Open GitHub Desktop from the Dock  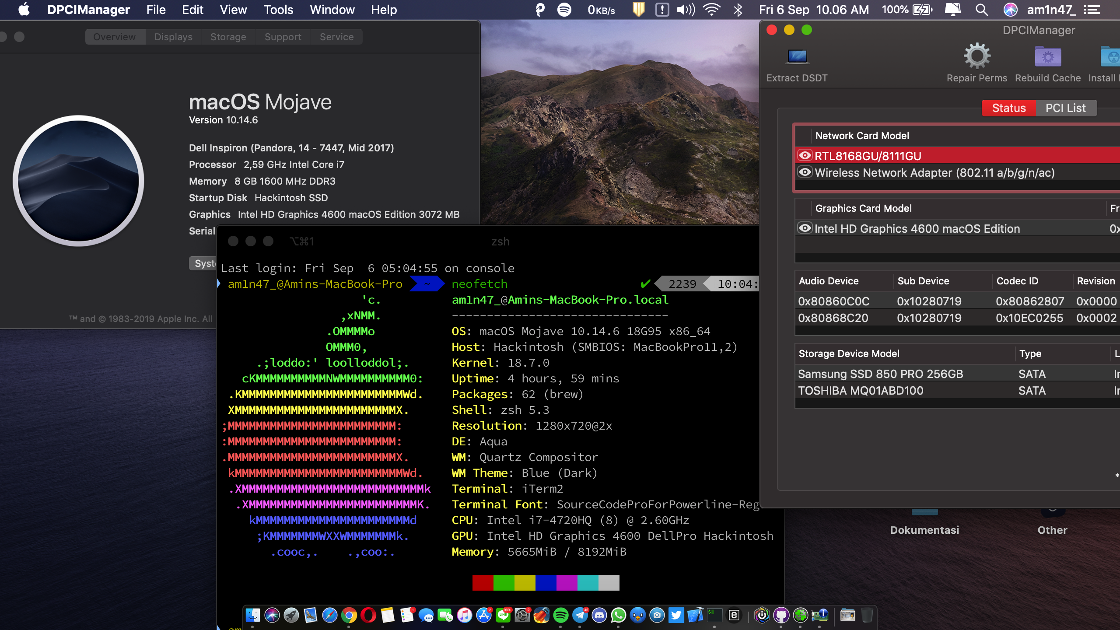tap(781, 615)
